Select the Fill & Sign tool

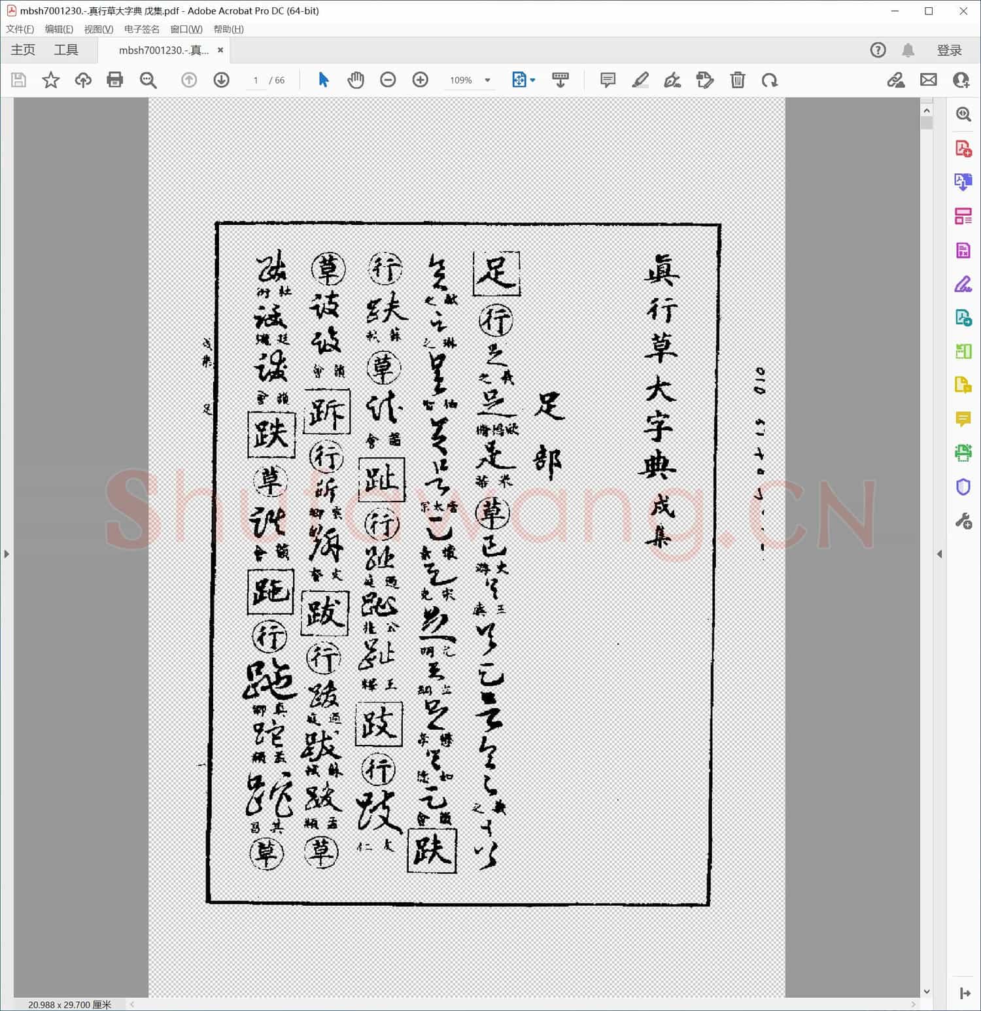click(x=963, y=284)
